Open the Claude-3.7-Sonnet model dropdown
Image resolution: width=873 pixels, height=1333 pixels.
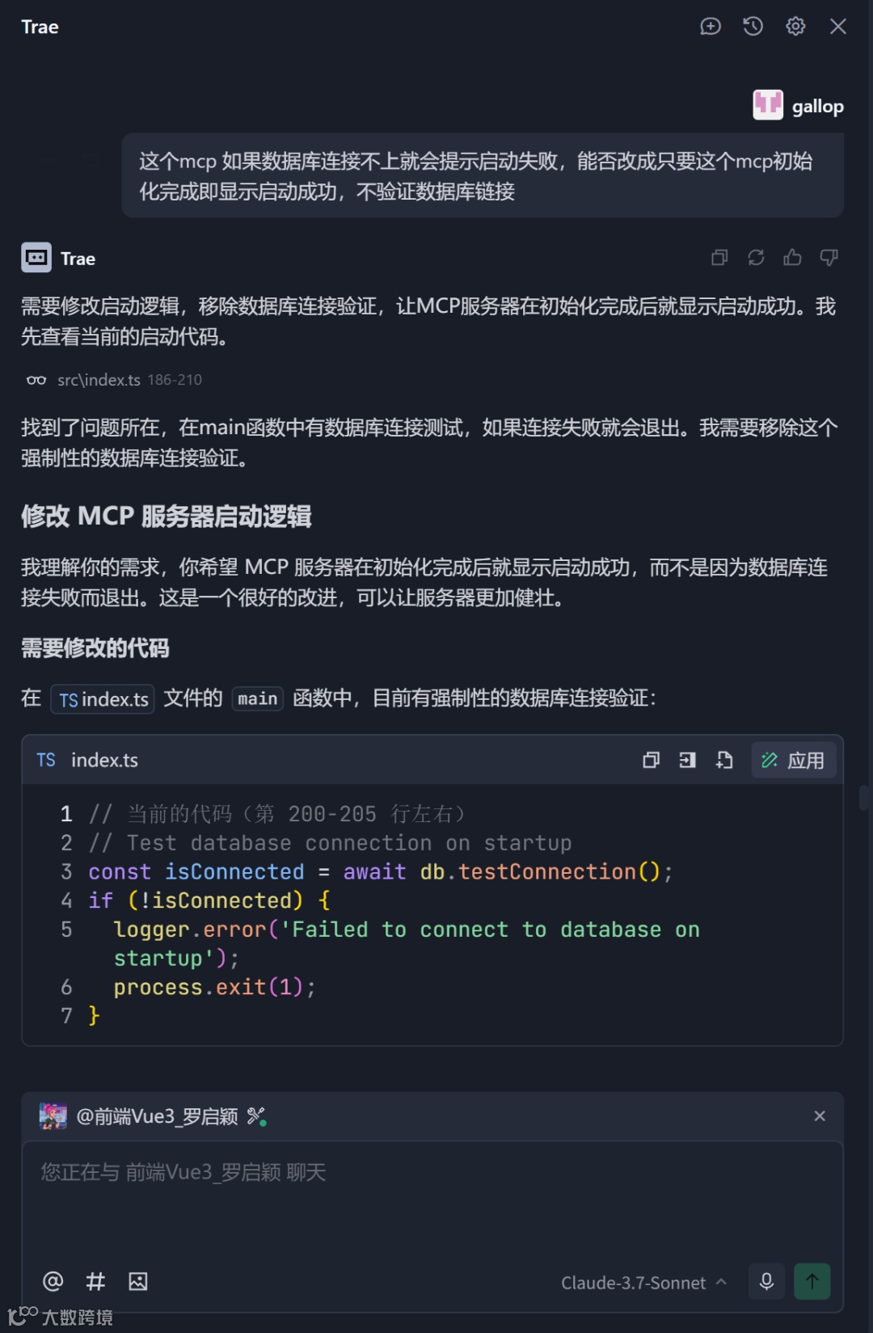[644, 1283]
